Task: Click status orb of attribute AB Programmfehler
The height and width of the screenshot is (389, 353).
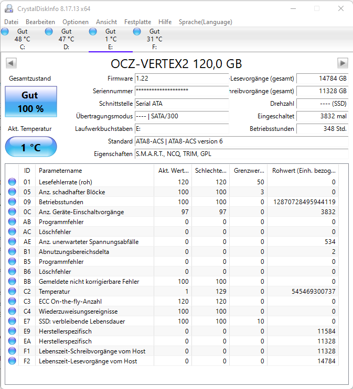Action: pyautogui.click(x=12, y=221)
